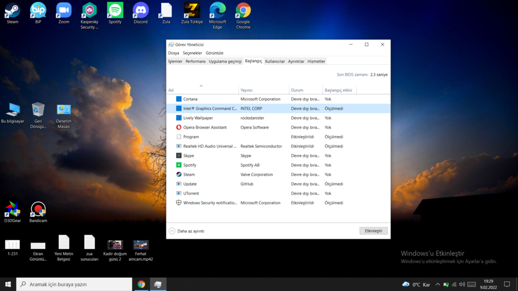This screenshot has height=291, width=518.
Task: Sort by the Durum column header
Action: point(306,89)
